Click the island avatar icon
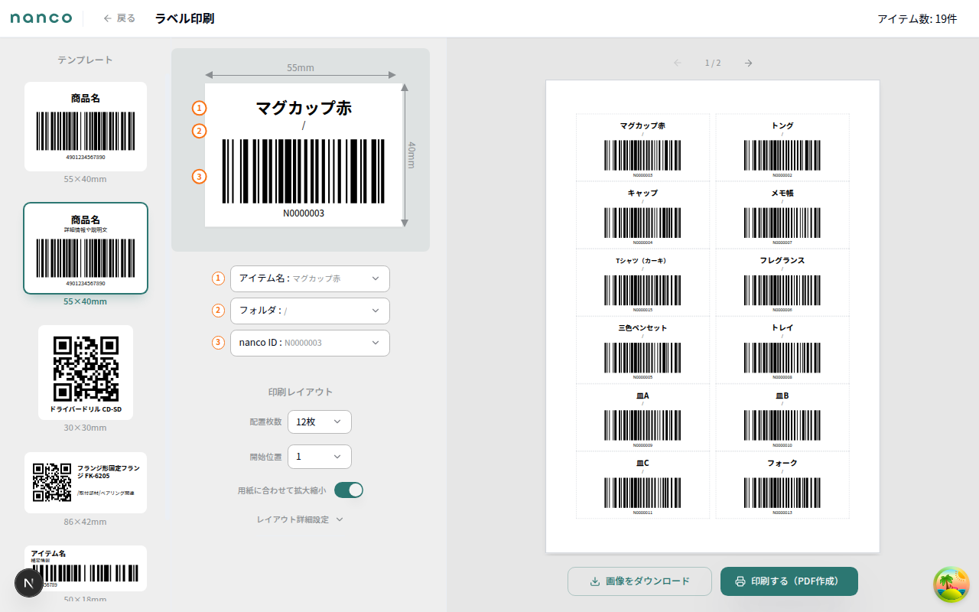This screenshot has height=612, width=979. 951,584
